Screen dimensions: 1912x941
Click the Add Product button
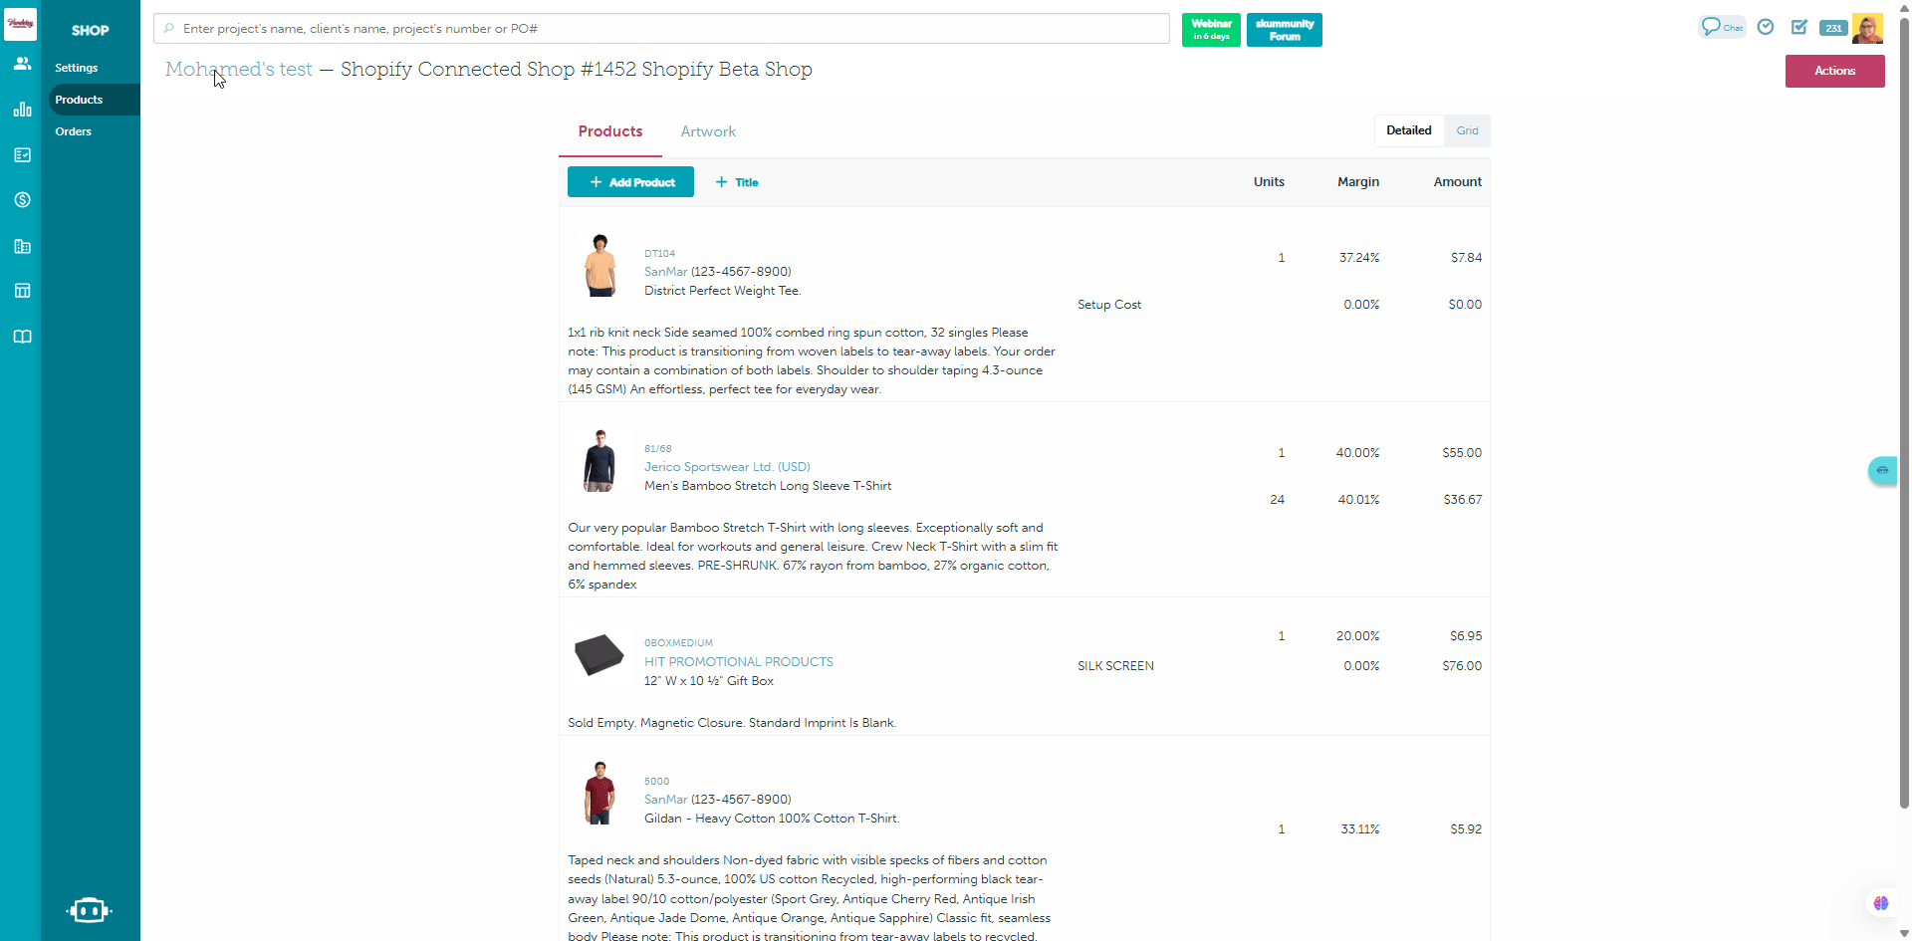coord(630,182)
